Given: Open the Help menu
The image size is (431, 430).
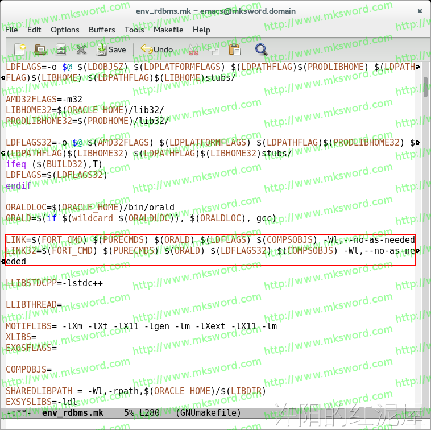Looking at the screenshot, I should [x=201, y=30].
